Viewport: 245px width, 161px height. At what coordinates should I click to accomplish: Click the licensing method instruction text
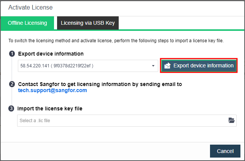pos(116,41)
